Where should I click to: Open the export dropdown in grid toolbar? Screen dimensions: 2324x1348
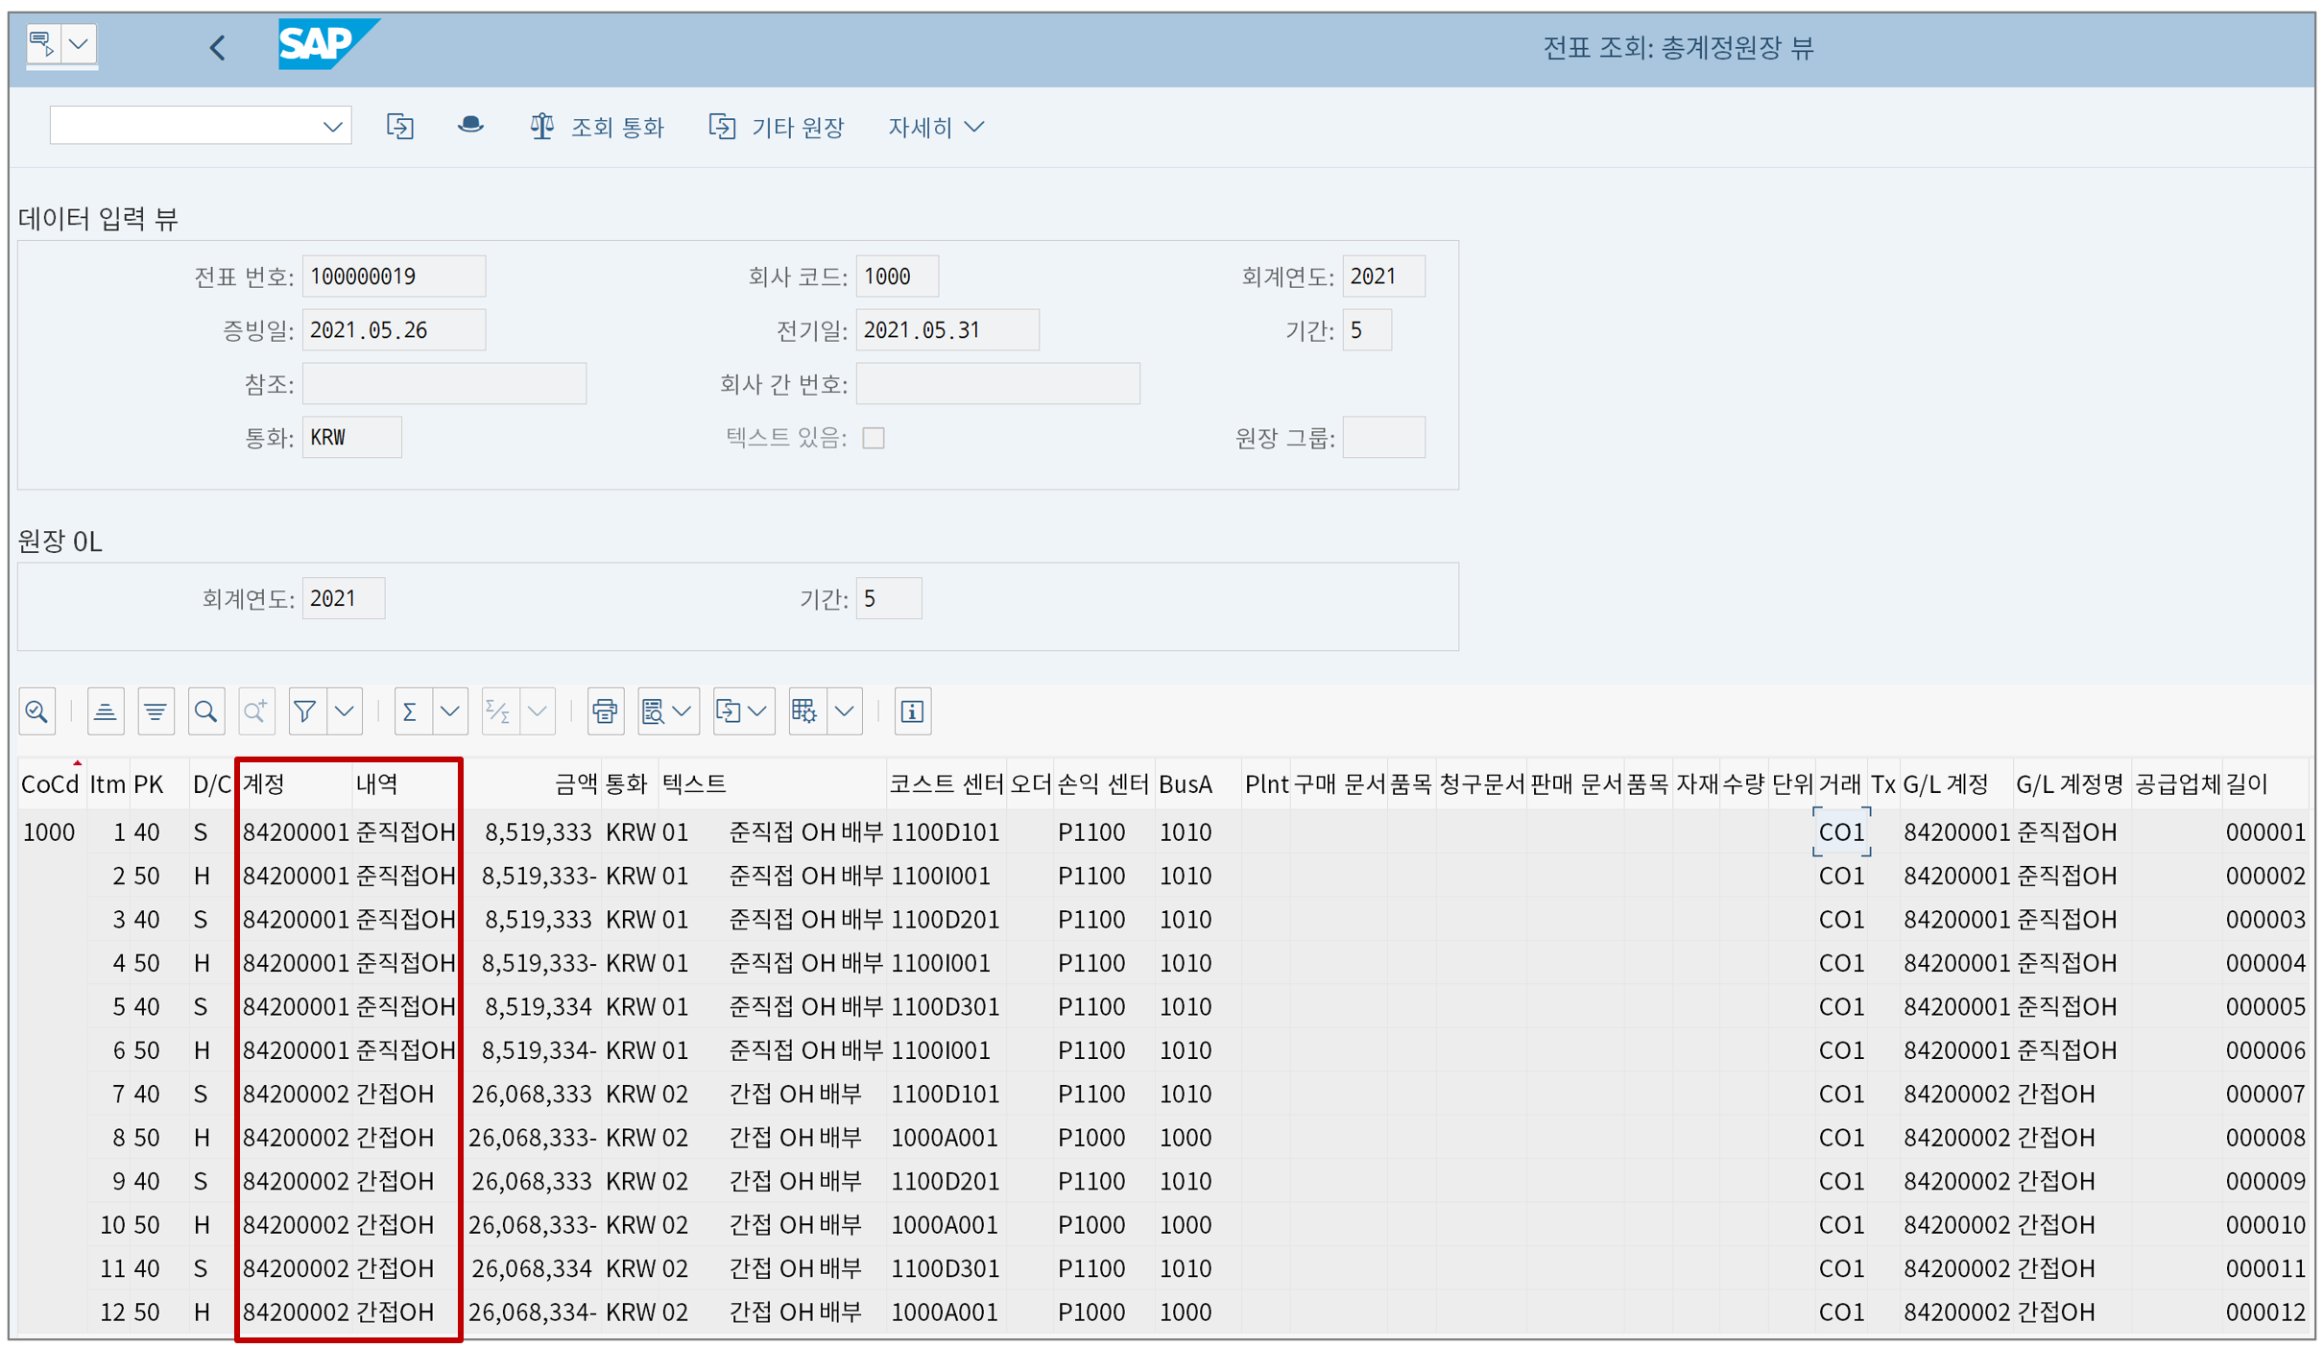[757, 711]
